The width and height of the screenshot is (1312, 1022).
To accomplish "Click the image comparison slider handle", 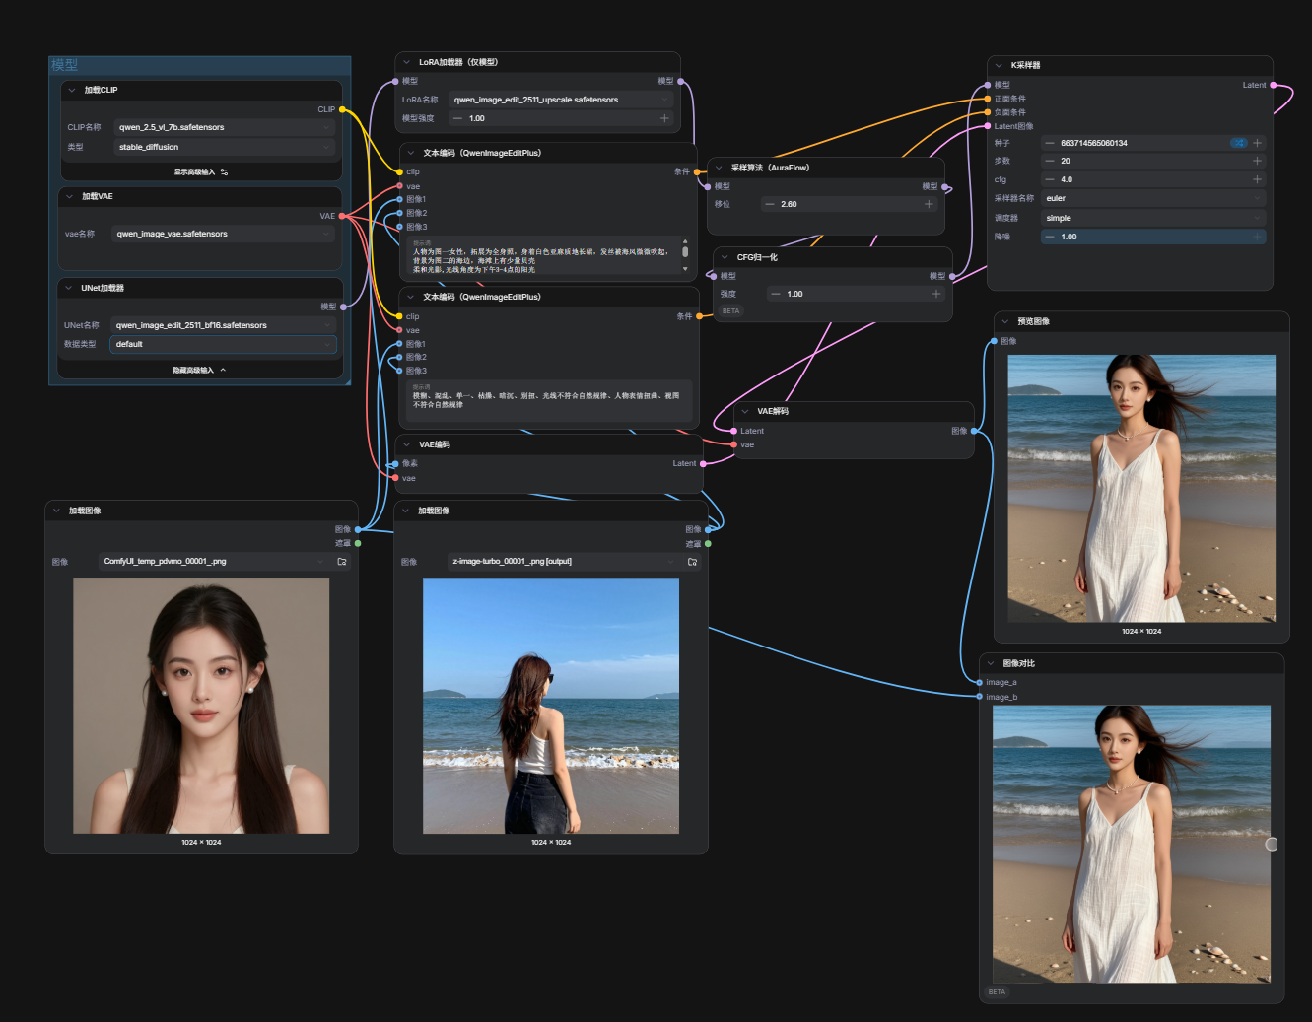I will 1272,844.
